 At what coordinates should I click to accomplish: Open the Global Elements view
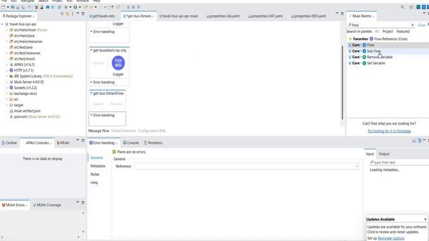tap(123, 131)
